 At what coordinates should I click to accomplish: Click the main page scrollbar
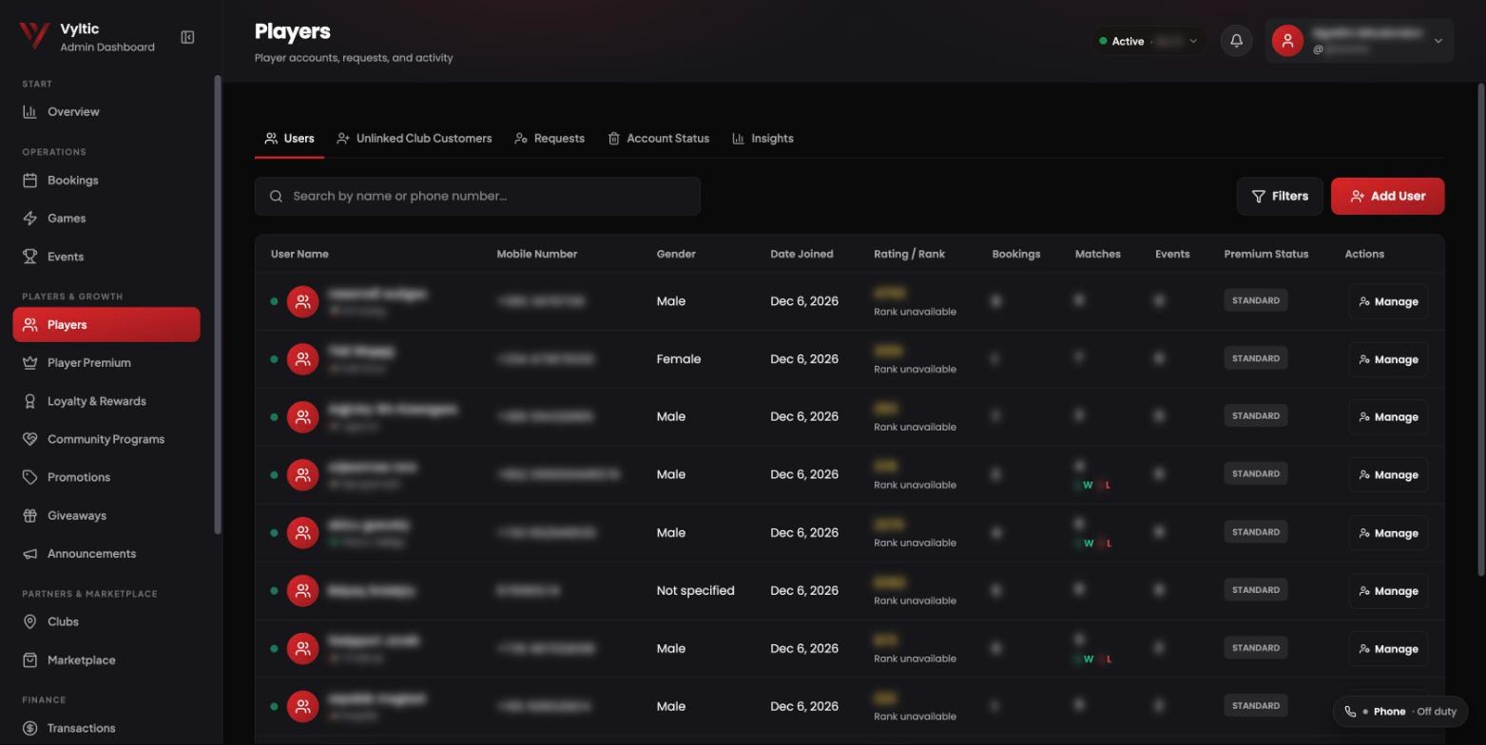tap(1480, 329)
